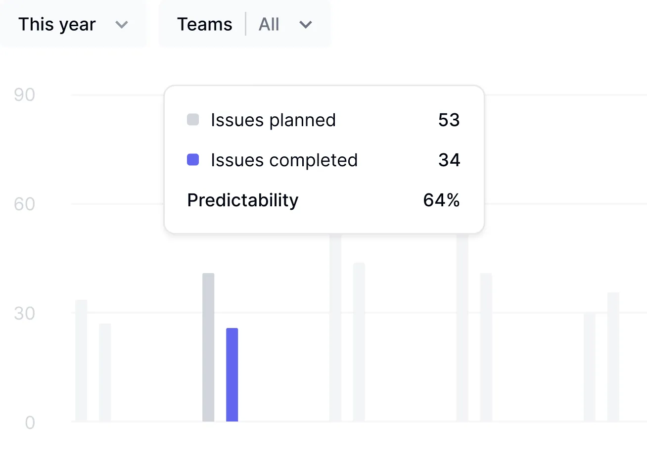Click the All value in Teams filter

tap(269, 24)
